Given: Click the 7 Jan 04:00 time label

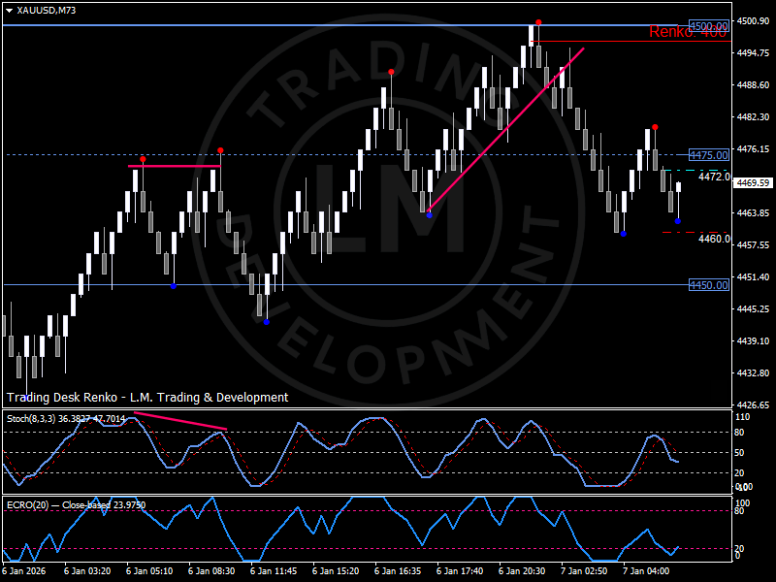Looking at the screenshot, I should (646, 571).
